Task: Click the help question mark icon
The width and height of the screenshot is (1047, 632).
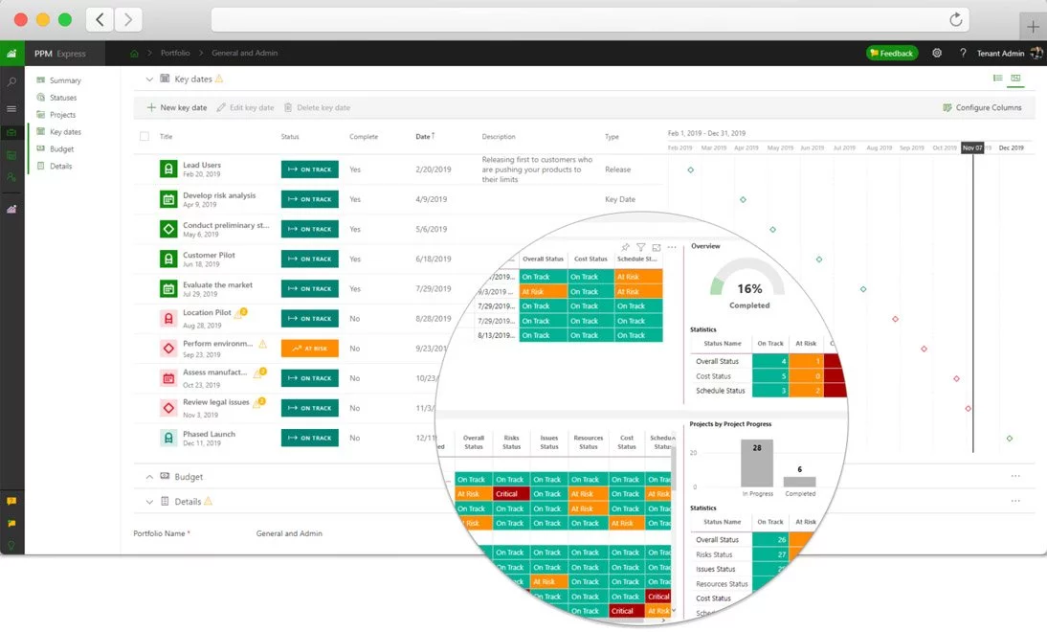Action: pos(963,53)
